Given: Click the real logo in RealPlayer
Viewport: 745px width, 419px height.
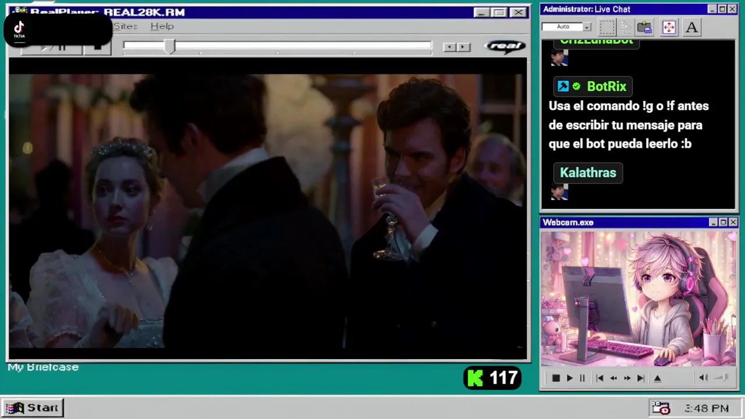Looking at the screenshot, I should [x=505, y=46].
